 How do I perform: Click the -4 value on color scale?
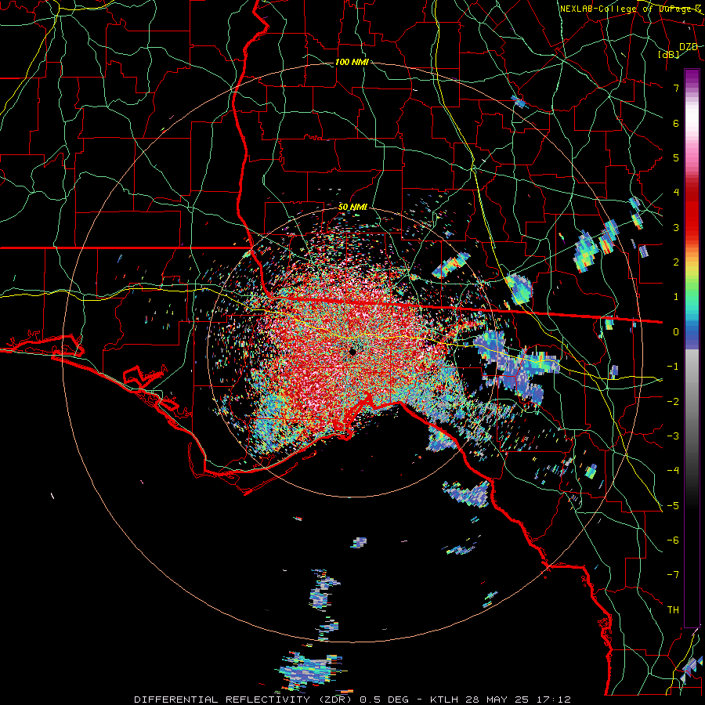click(673, 471)
